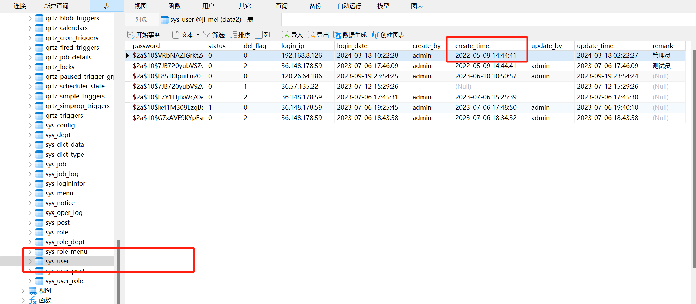This screenshot has height=304, width=696.
Task: Expand the sys_user table tree node
Action: [30, 261]
